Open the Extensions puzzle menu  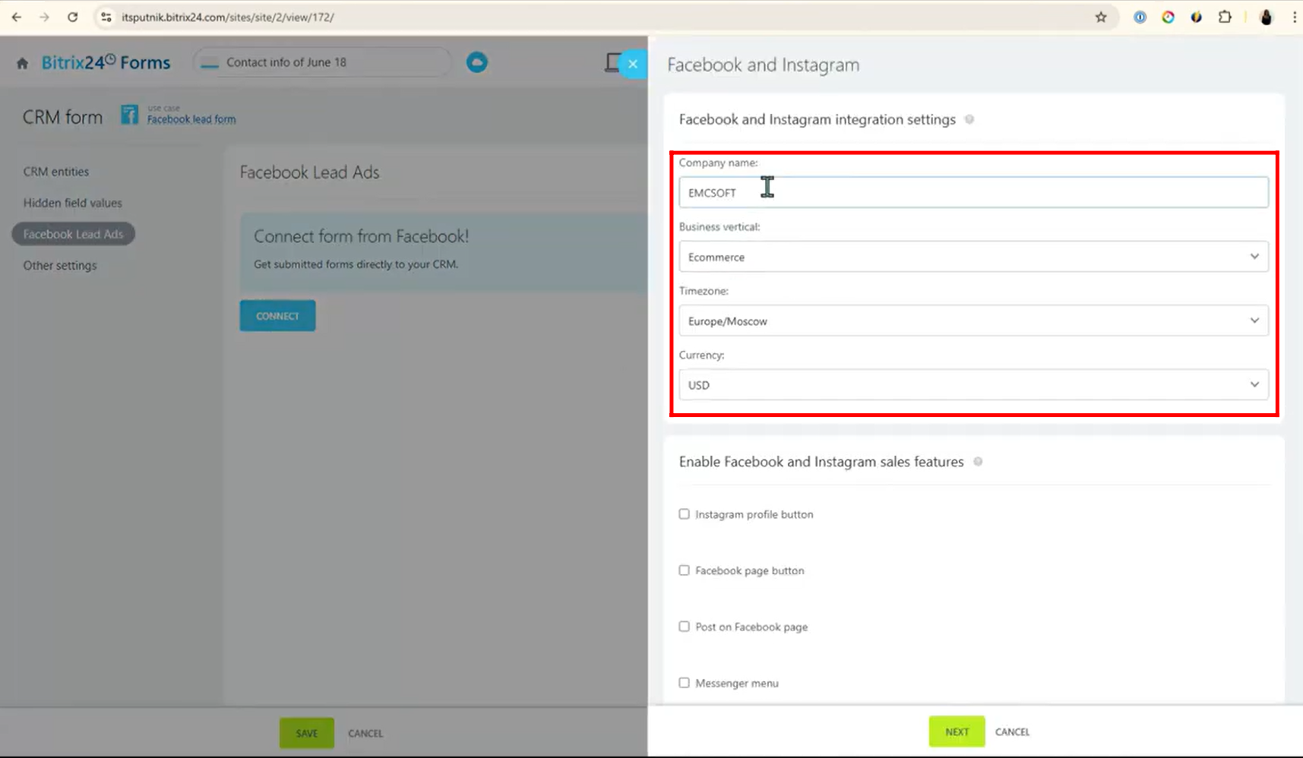click(x=1225, y=17)
